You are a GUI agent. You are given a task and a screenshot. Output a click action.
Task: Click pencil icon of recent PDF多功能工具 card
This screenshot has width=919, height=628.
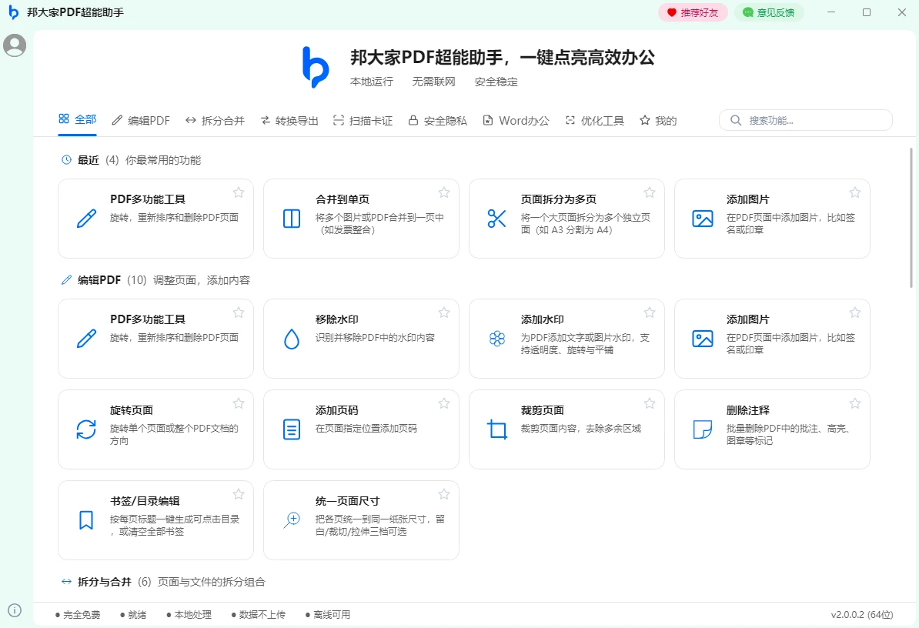[x=86, y=219]
